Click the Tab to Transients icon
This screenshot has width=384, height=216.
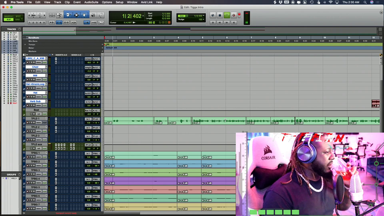coord(52,23)
